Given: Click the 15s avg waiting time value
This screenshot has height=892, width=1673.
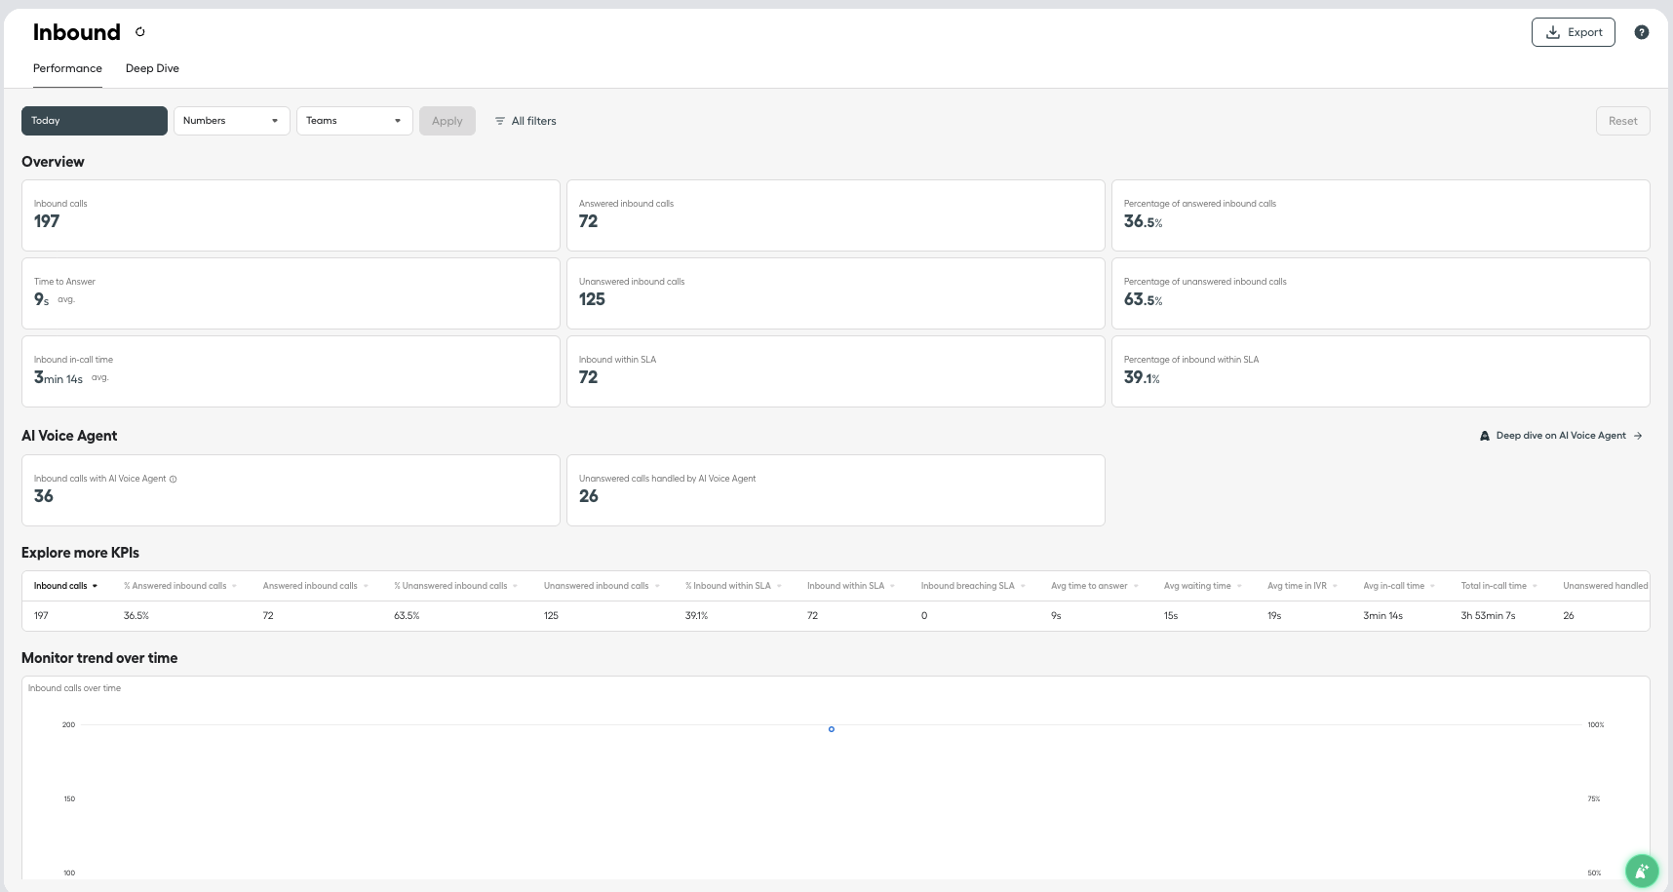Looking at the screenshot, I should (1171, 616).
